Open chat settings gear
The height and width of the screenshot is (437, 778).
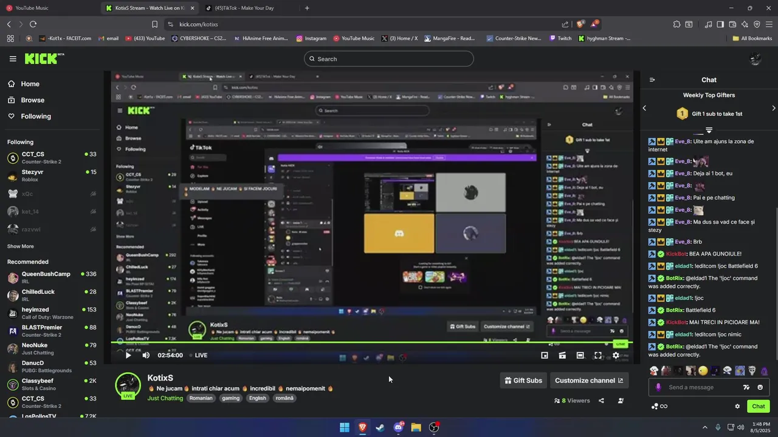coord(737,407)
